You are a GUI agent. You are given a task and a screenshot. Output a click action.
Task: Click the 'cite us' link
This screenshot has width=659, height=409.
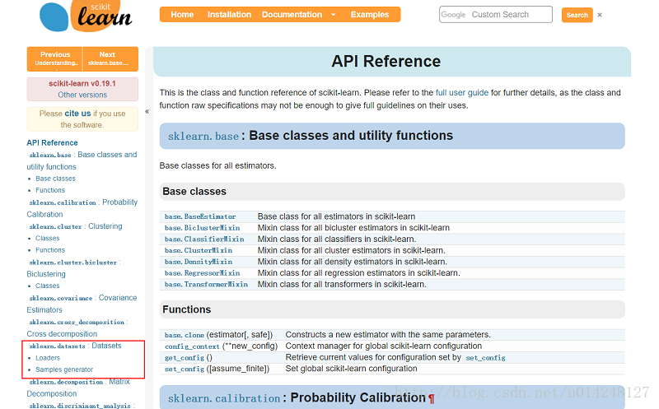[x=77, y=114]
